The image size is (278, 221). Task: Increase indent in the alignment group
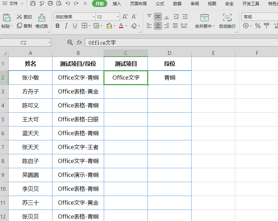(x=185, y=17)
